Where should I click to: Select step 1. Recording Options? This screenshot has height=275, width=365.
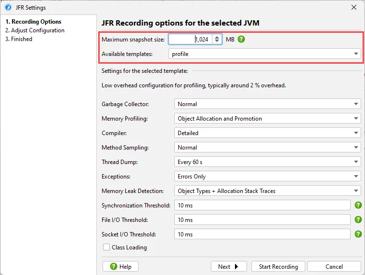click(33, 21)
